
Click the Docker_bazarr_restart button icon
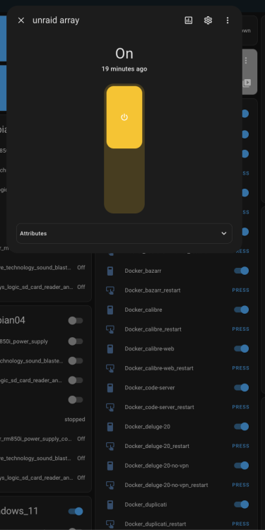click(x=110, y=290)
